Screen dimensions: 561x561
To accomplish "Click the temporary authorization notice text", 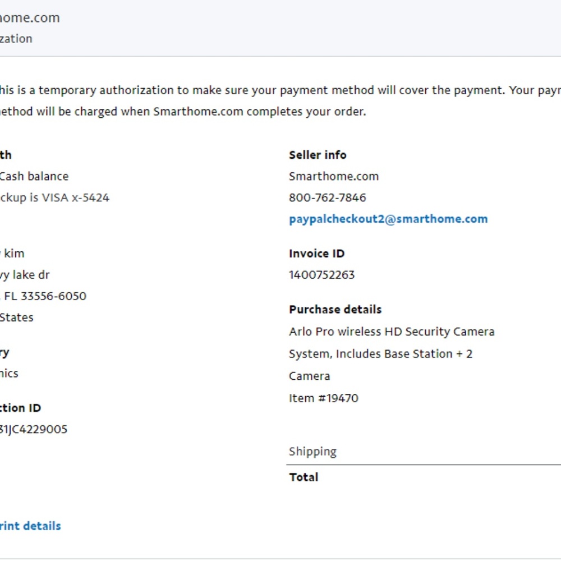I will 280,101.
